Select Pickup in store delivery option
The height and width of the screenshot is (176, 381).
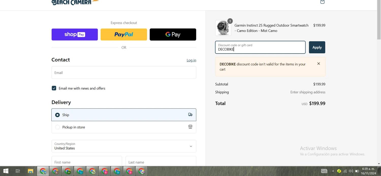click(124, 127)
